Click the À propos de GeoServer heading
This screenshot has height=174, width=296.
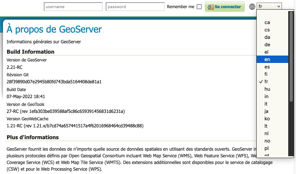[54, 29]
